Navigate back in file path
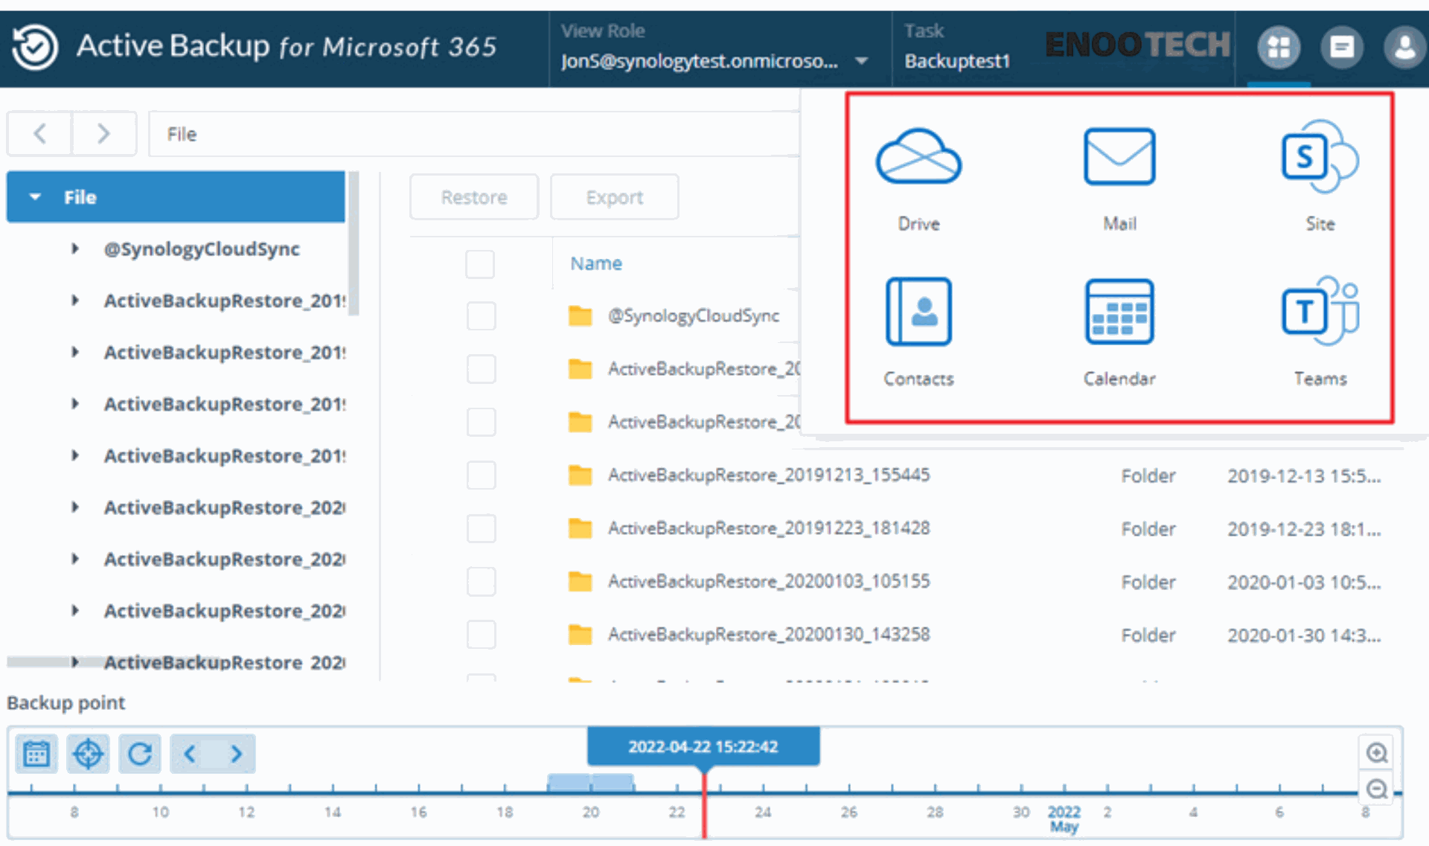Image resolution: width=1429 pixels, height=846 pixels. (39, 134)
